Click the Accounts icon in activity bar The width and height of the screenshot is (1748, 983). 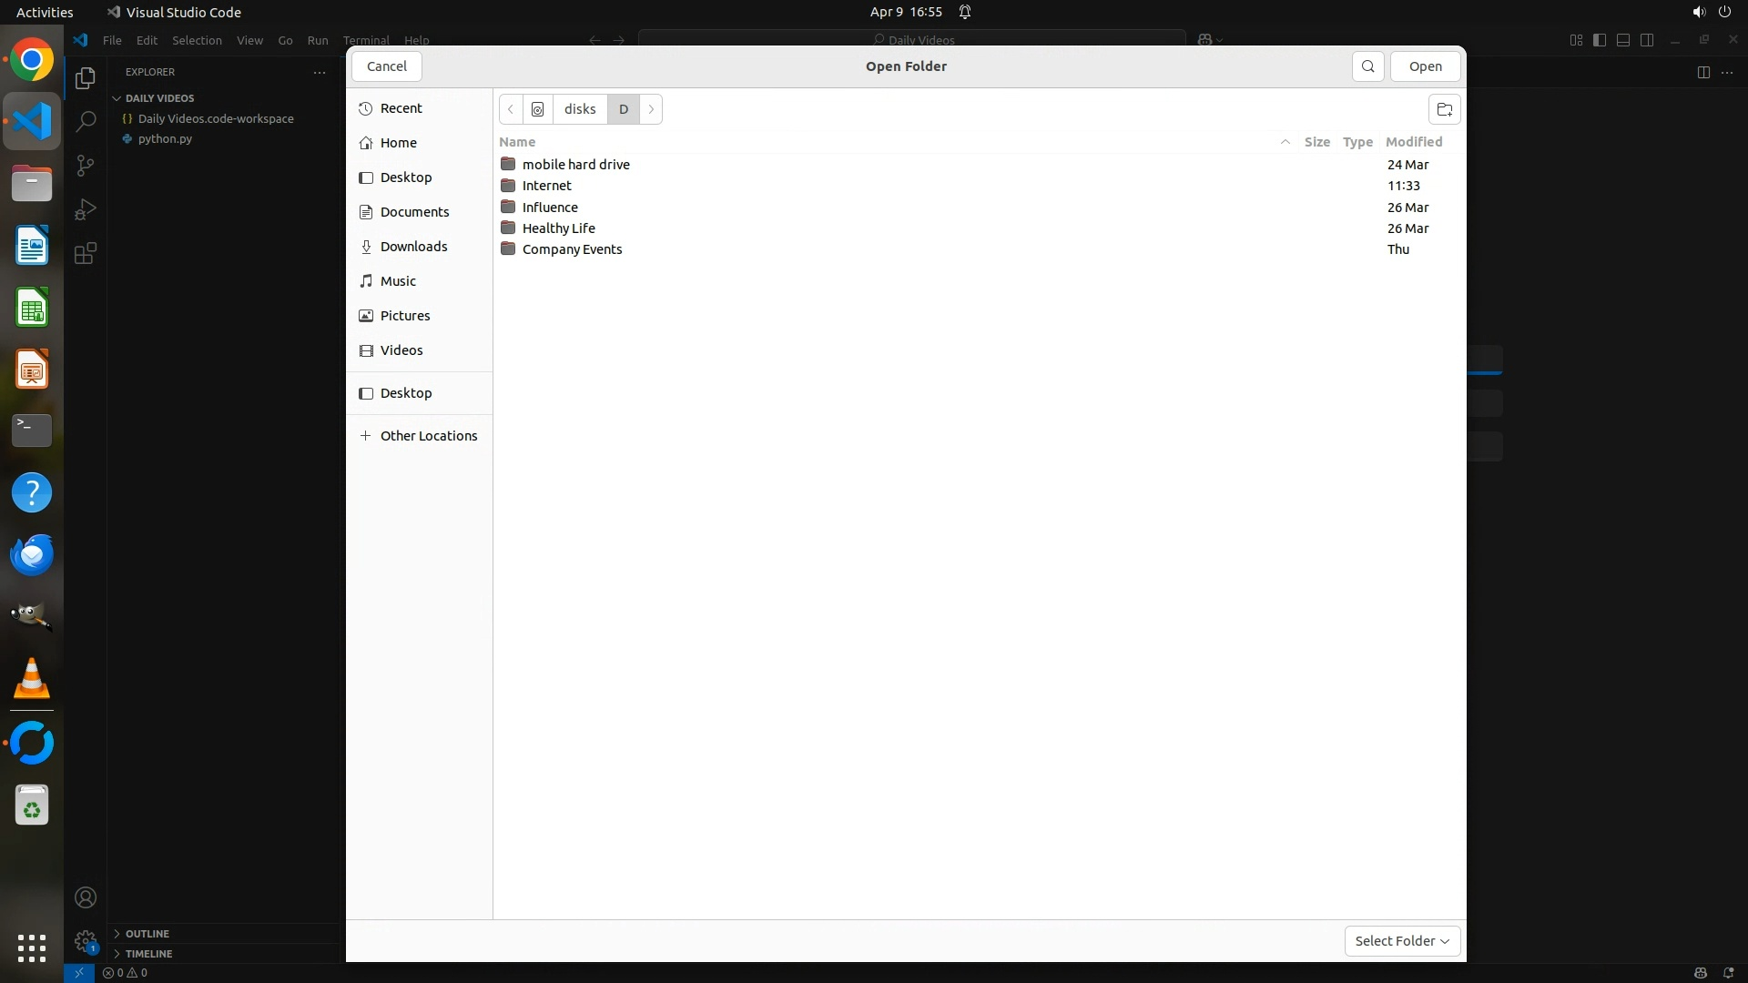click(86, 897)
